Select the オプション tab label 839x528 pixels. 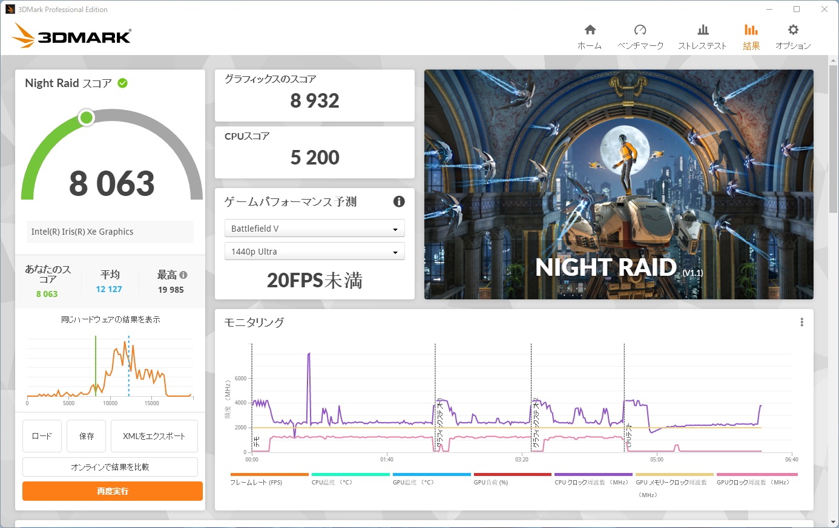tap(793, 46)
